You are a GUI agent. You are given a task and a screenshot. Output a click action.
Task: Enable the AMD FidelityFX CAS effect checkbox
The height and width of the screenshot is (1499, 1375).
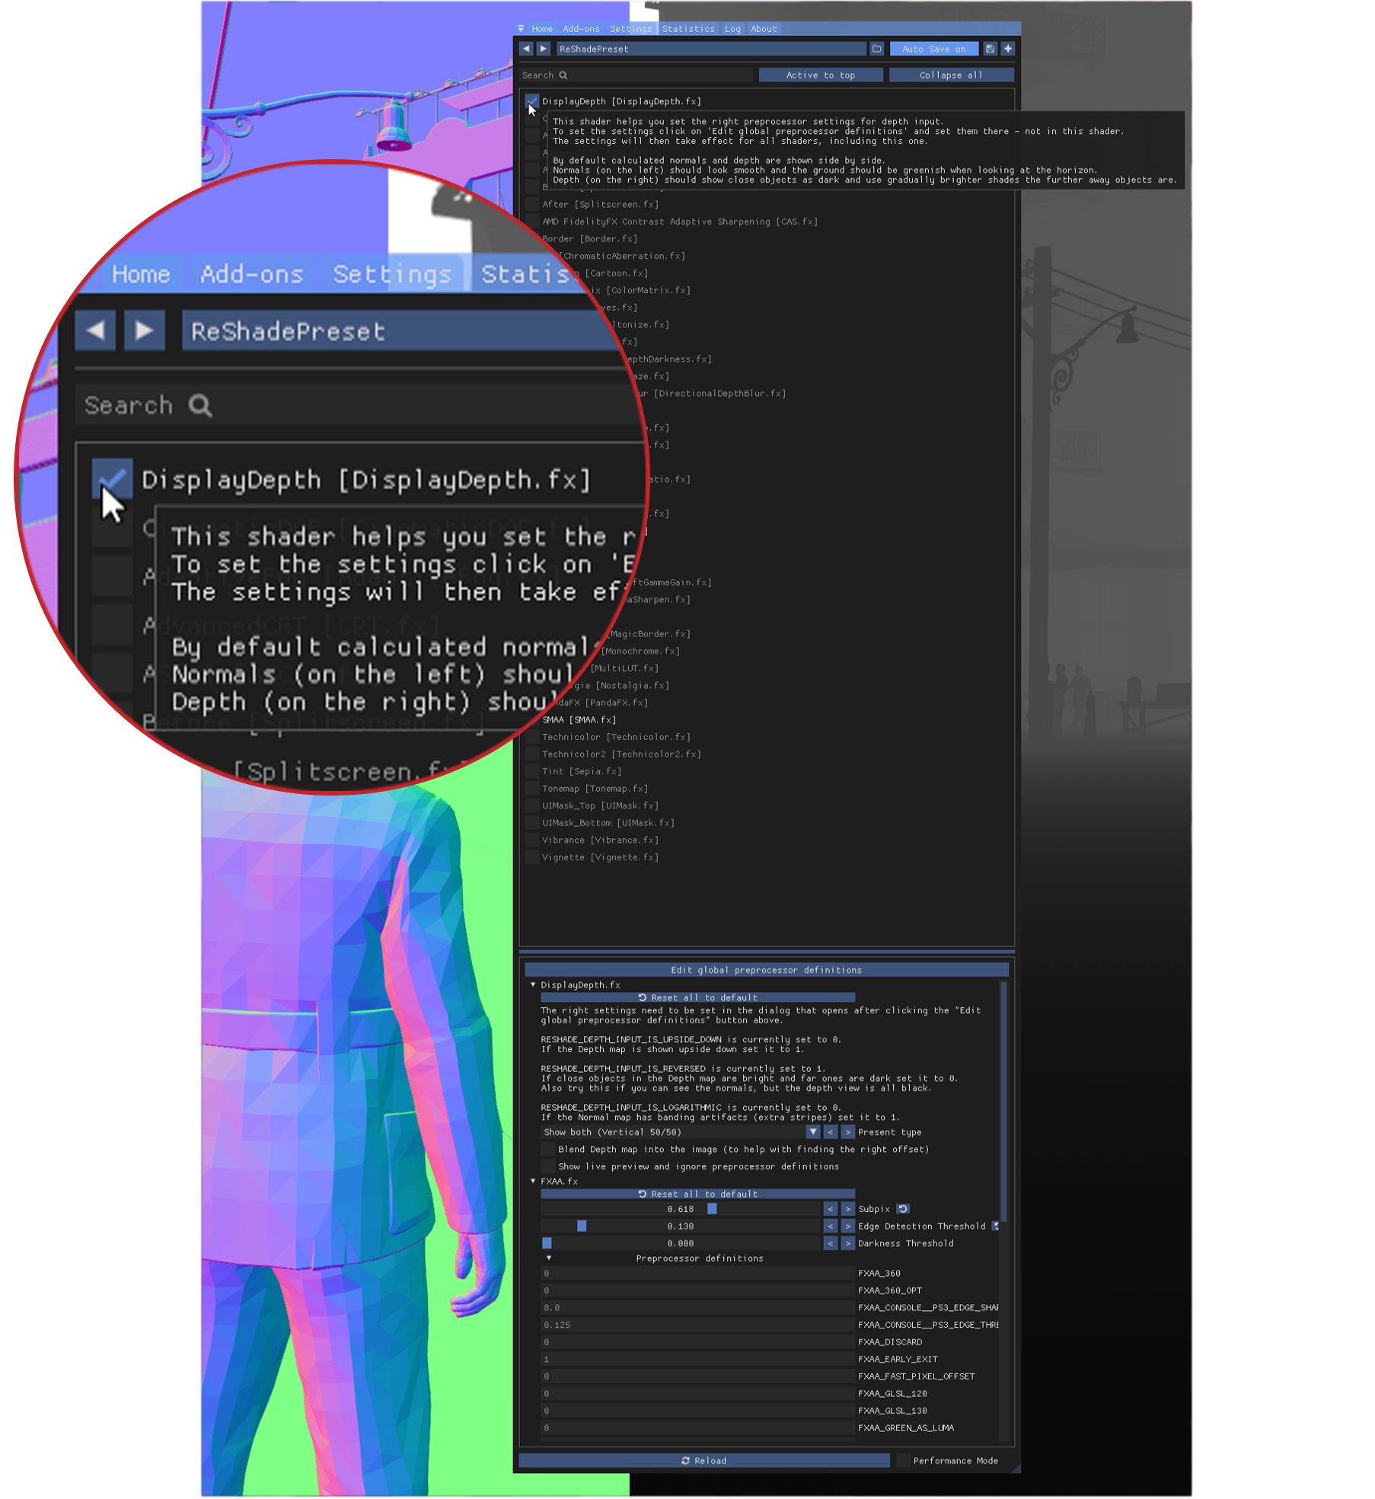point(532,222)
